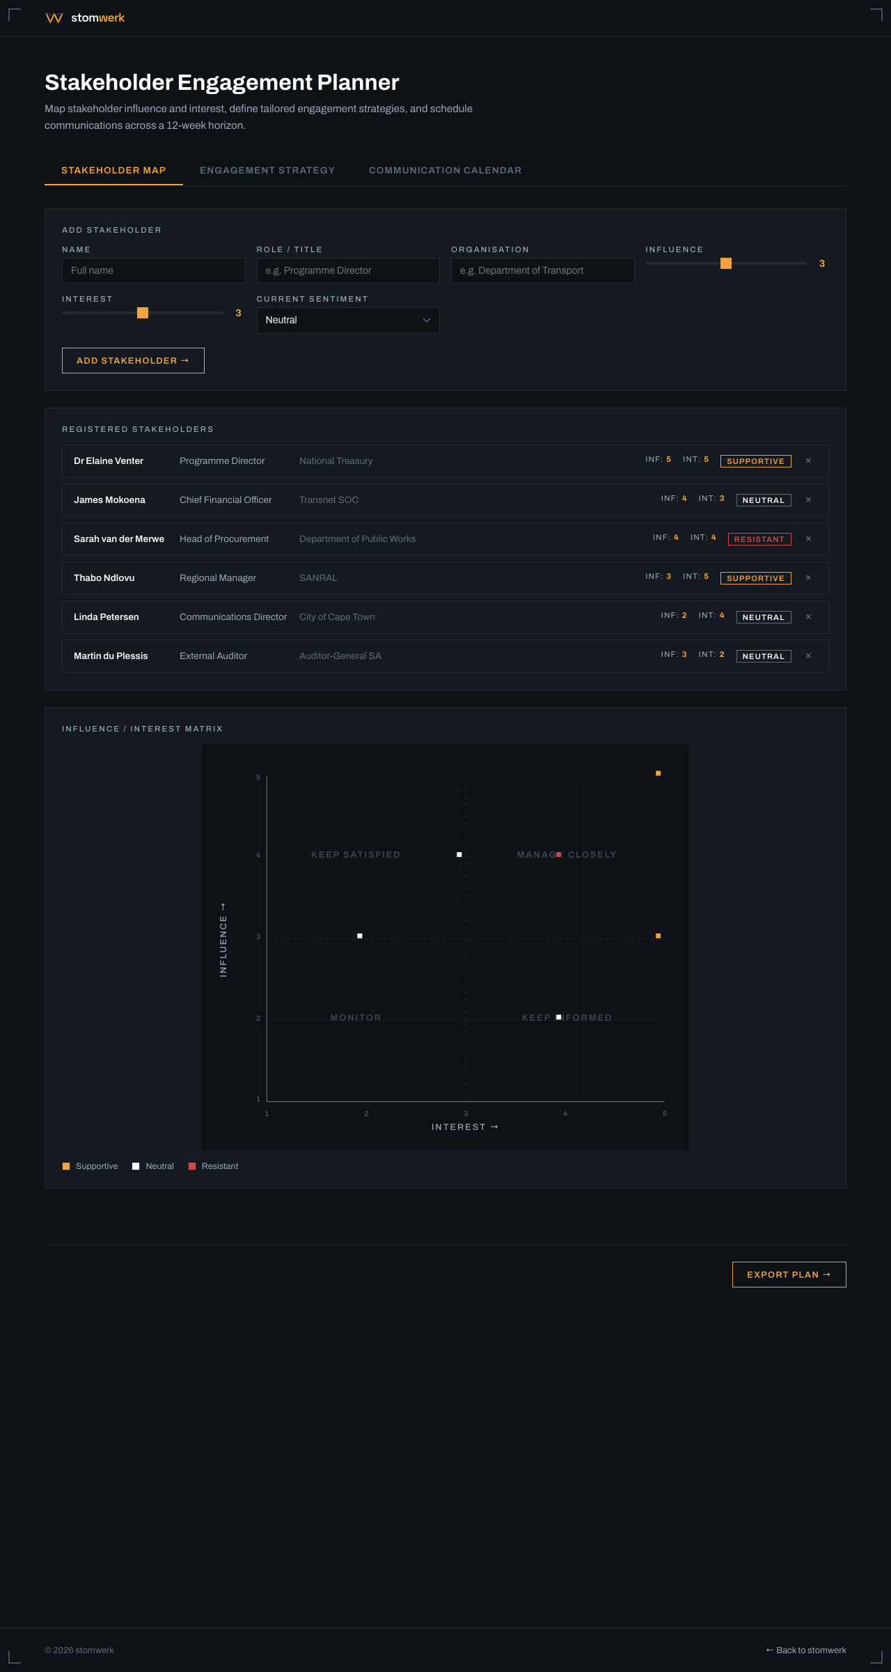Click the name Thabo Ndlovu

(x=104, y=578)
